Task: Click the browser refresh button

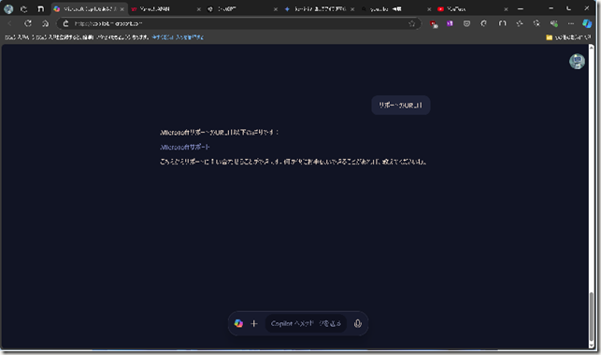Action: 28,23
